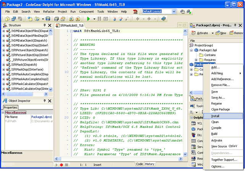Click the Remove button in Project Manager
The height and width of the screenshot is (171, 245).
click(x=236, y=33)
